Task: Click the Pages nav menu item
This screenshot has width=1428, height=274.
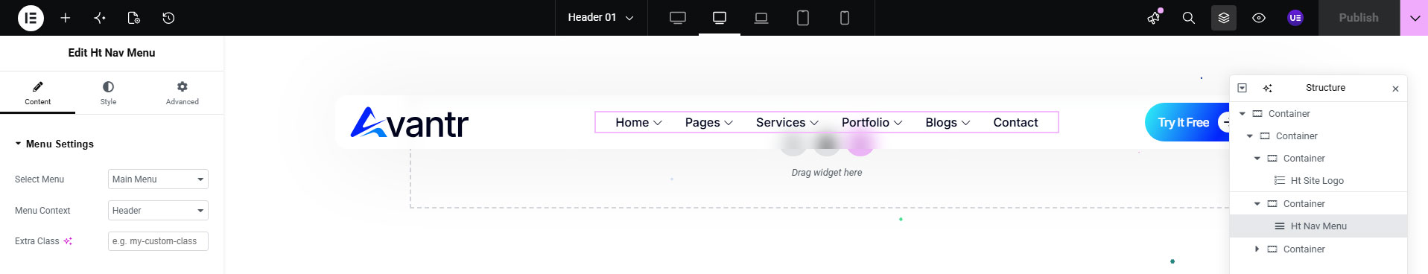Action: [708, 123]
